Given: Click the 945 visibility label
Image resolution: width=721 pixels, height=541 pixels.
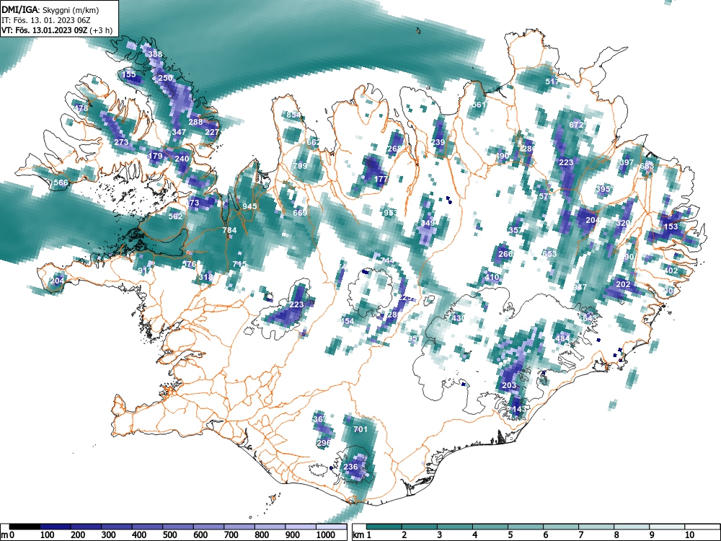Looking at the screenshot, I should [x=249, y=206].
